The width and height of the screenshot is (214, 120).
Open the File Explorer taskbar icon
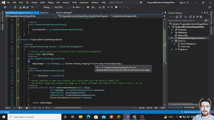tap(81, 117)
